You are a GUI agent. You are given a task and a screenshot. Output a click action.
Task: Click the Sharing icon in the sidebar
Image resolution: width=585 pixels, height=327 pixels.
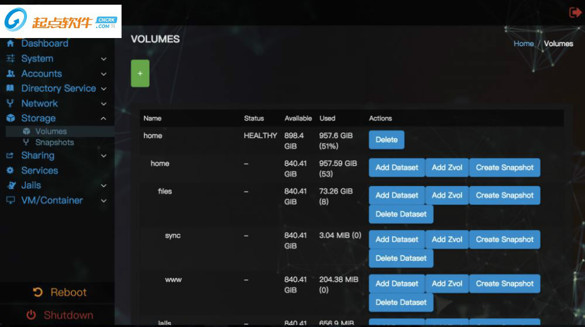click(x=10, y=156)
